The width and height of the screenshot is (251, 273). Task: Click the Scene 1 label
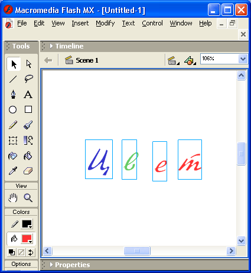pos(87,60)
